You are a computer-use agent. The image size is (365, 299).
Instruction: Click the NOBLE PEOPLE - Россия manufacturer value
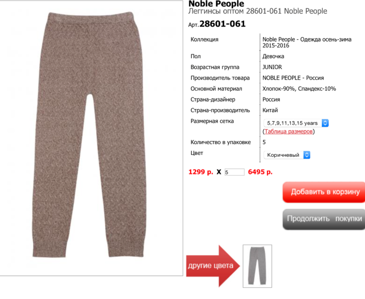coord(293,78)
